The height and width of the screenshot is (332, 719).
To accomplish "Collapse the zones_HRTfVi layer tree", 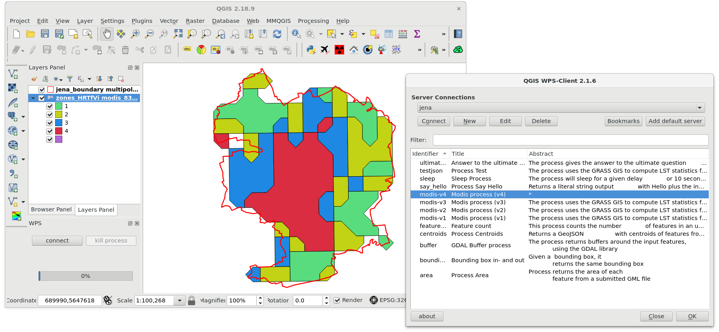I will click(x=33, y=98).
